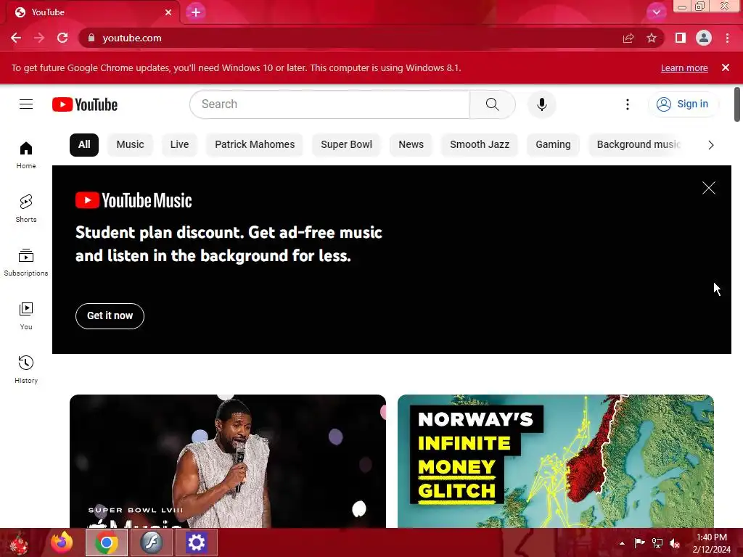This screenshot has width=743, height=557.
Task: Reload the page
Action: 62,38
